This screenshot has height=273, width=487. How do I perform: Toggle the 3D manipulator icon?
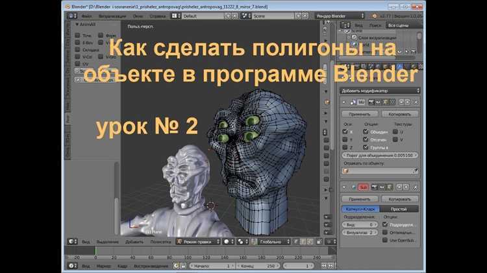click(x=255, y=241)
